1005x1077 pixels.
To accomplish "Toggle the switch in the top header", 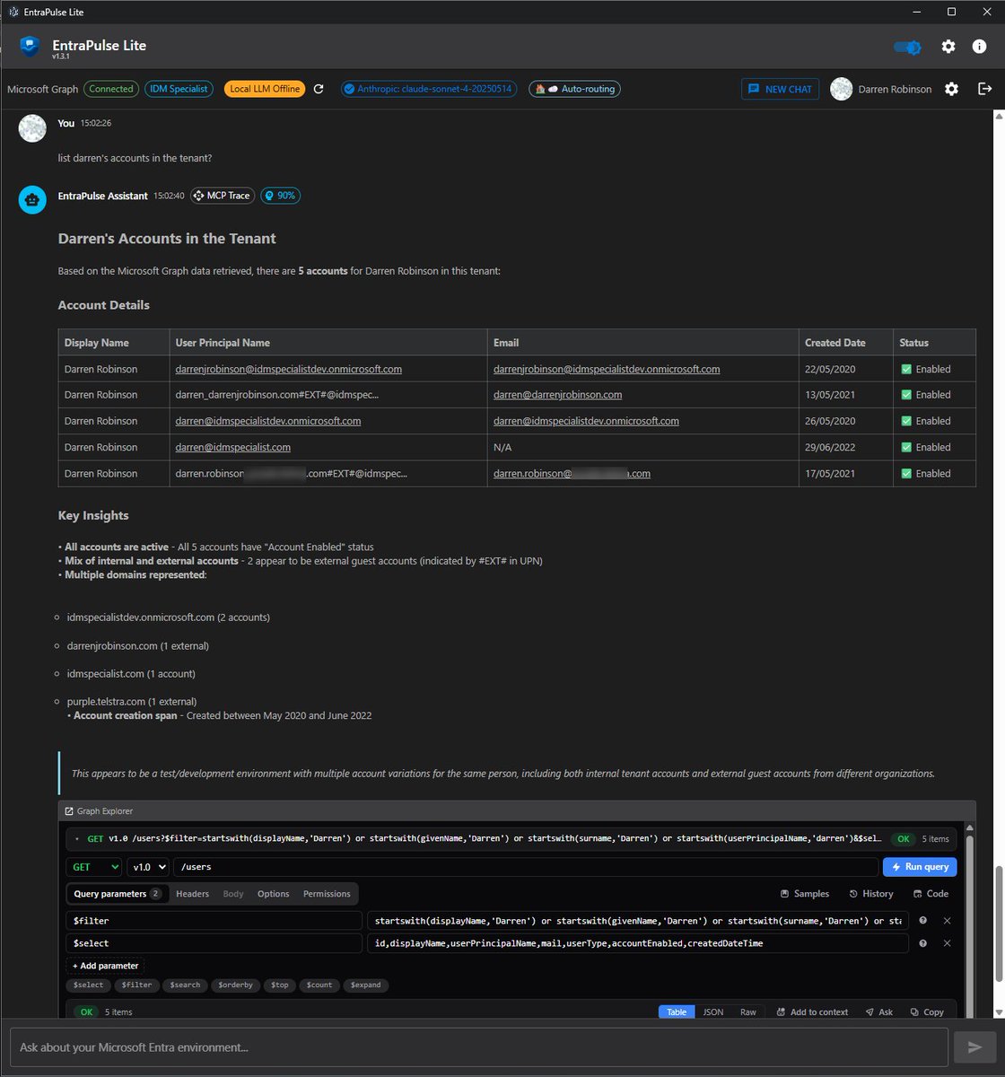I will (907, 47).
